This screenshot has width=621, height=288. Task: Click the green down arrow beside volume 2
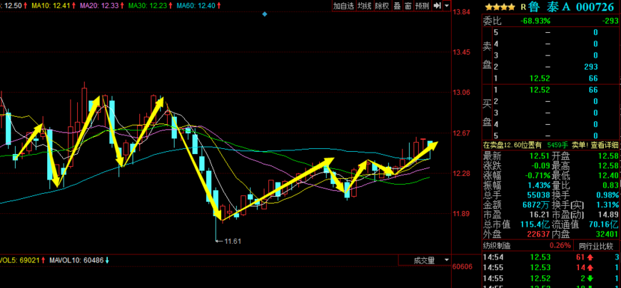point(590,277)
